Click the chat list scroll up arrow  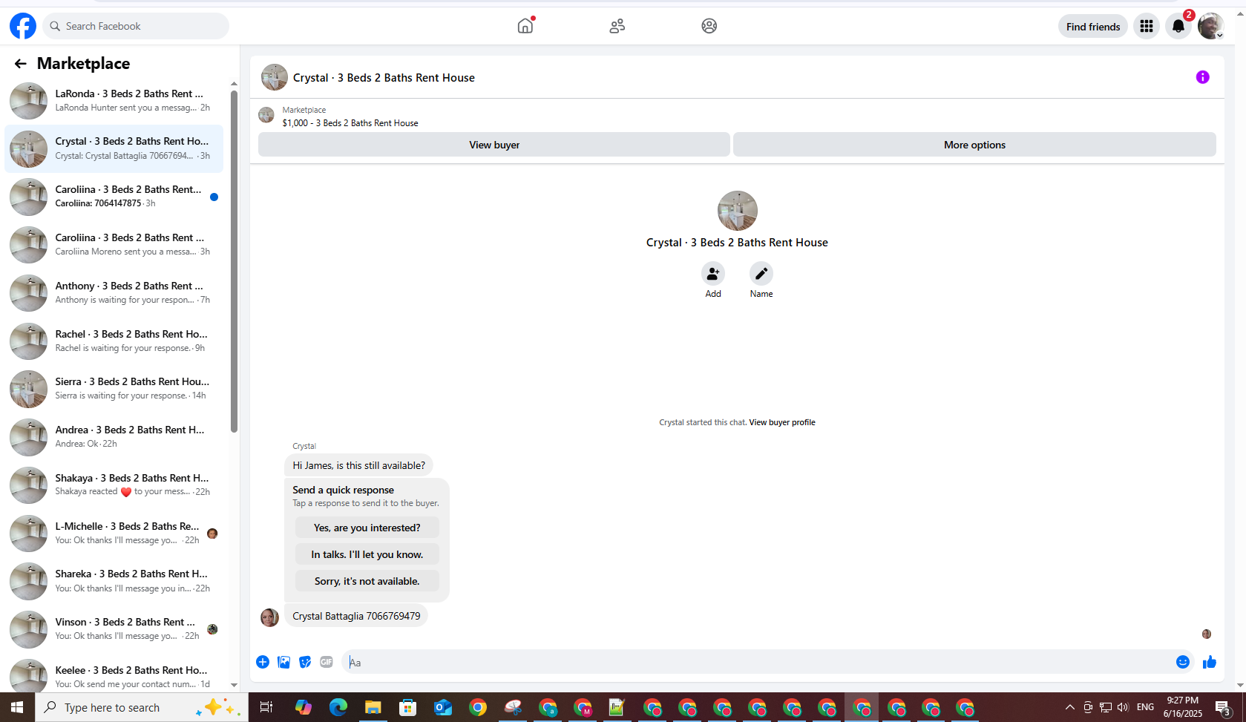[x=234, y=84]
